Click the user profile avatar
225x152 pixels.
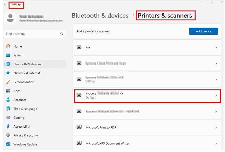10,18
